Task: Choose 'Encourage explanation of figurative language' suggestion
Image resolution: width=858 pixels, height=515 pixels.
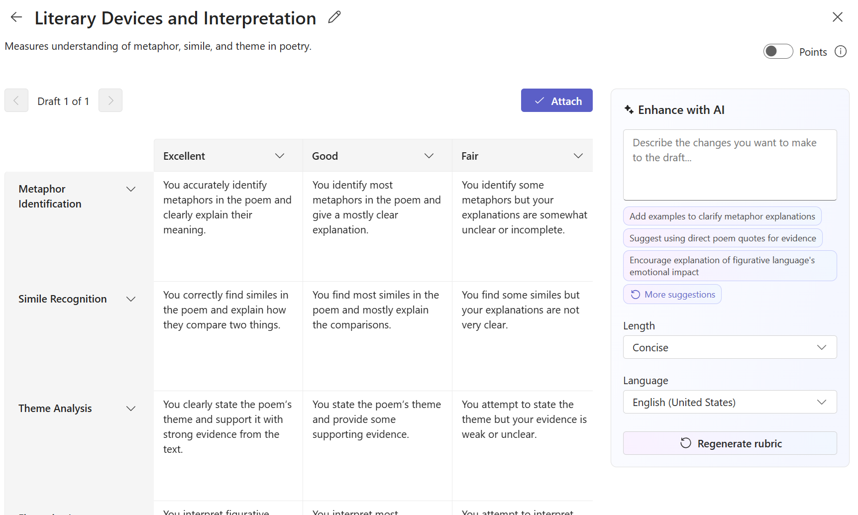Action: point(730,266)
